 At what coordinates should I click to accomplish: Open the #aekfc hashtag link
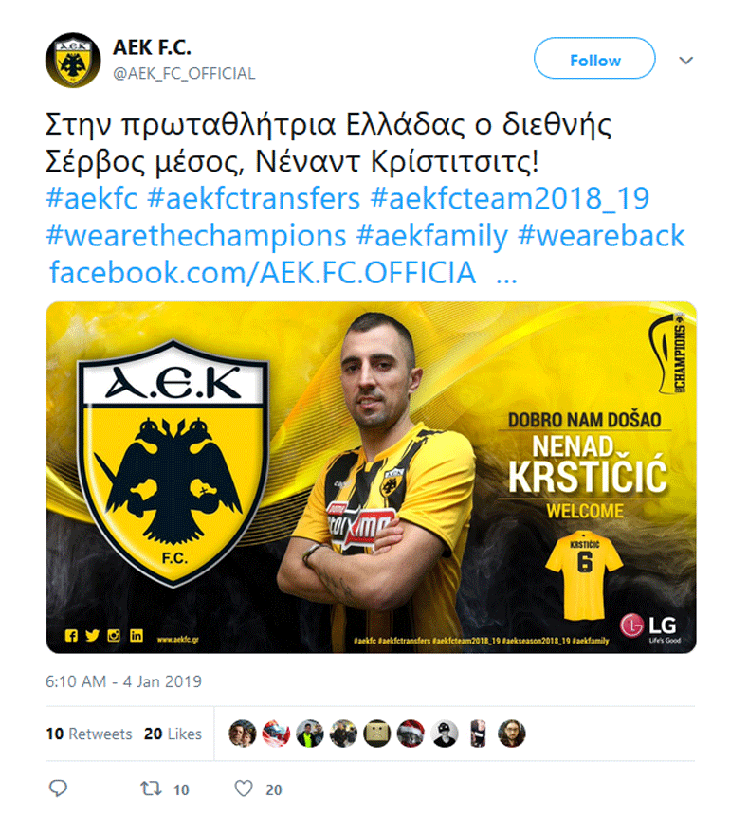pyautogui.click(x=92, y=198)
